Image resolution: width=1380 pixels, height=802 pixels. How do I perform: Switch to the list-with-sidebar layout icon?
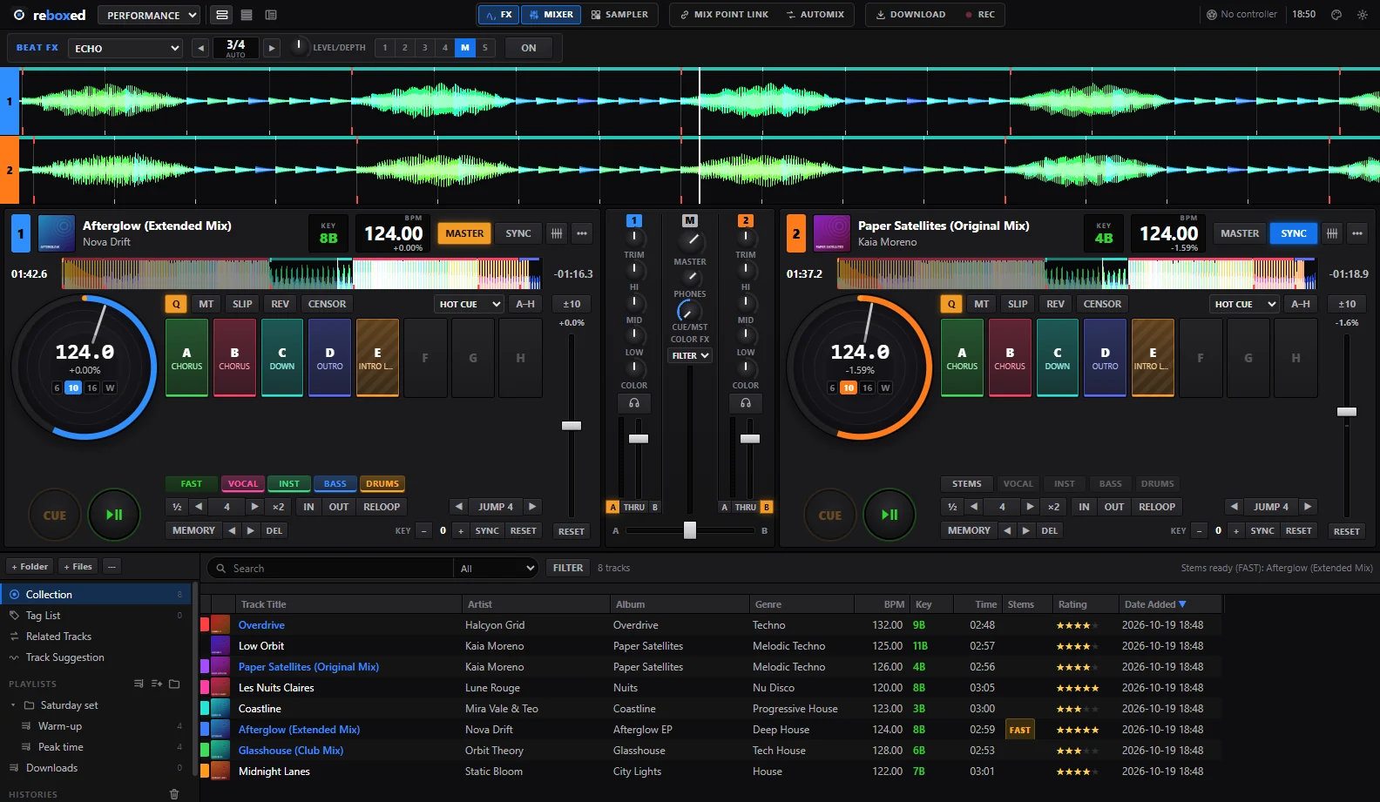click(x=271, y=15)
